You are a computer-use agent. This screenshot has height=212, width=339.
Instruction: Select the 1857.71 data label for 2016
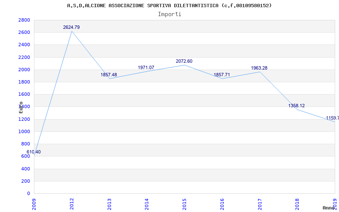(x=222, y=75)
